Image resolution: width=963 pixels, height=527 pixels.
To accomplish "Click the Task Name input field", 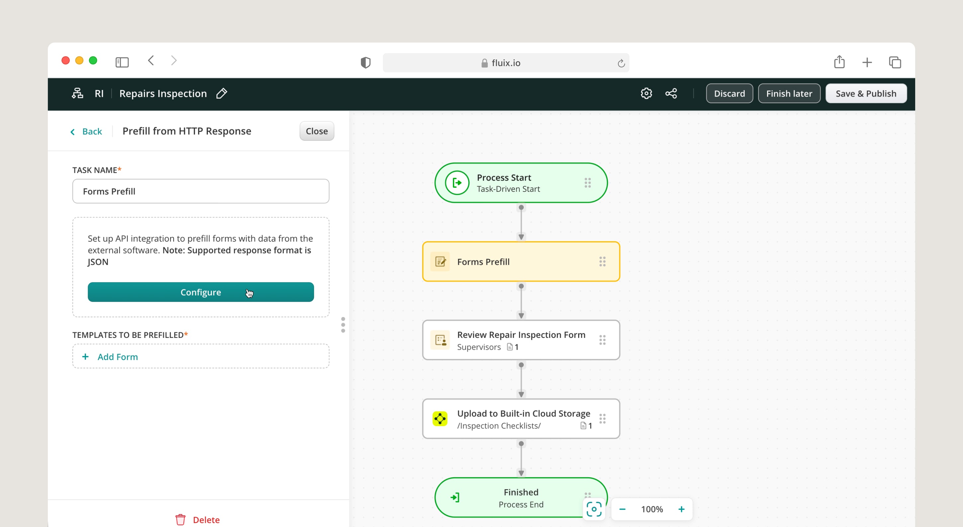I will coord(201,191).
